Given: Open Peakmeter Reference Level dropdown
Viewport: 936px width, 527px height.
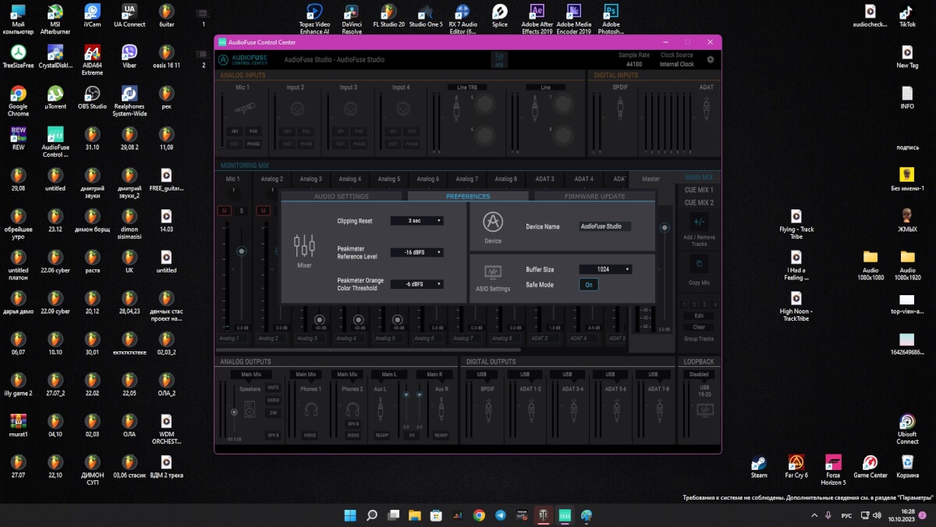Looking at the screenshot, I should (417, 253).
